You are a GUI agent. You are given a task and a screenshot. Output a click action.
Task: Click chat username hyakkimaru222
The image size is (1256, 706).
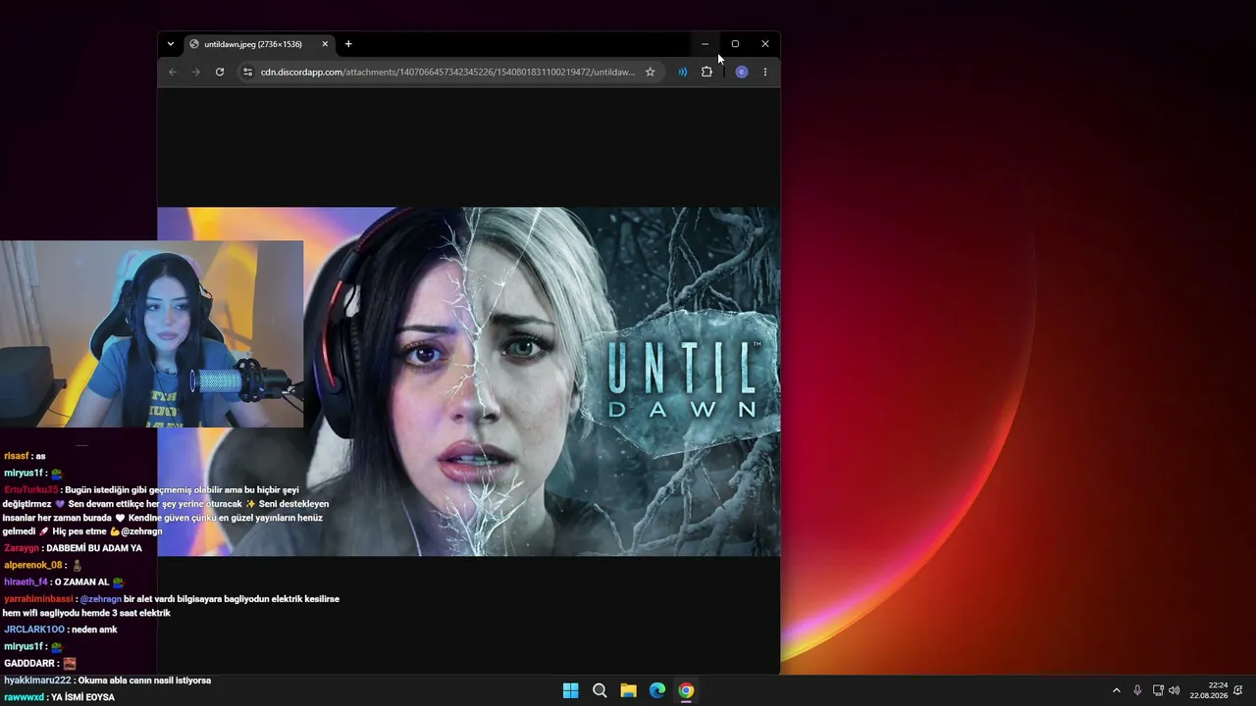click(37, 681)
